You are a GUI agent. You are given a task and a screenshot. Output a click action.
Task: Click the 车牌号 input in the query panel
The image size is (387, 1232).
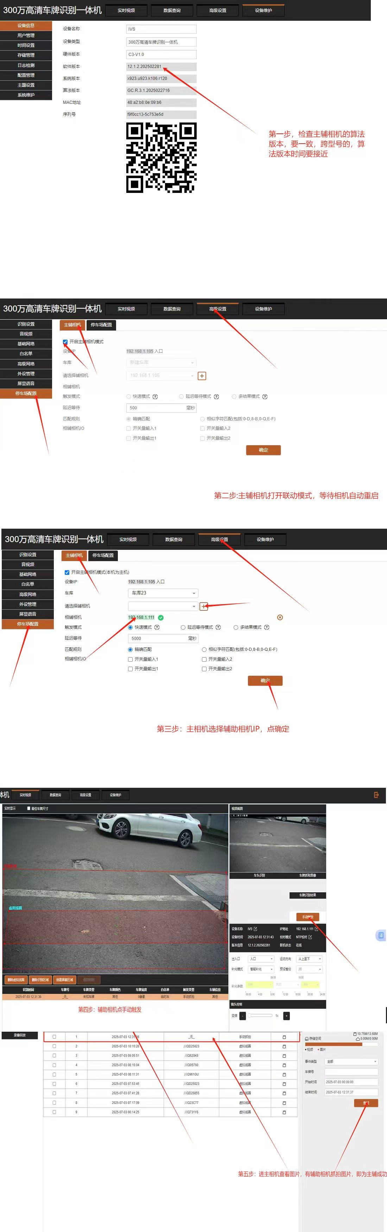[x=352, y=1071]
